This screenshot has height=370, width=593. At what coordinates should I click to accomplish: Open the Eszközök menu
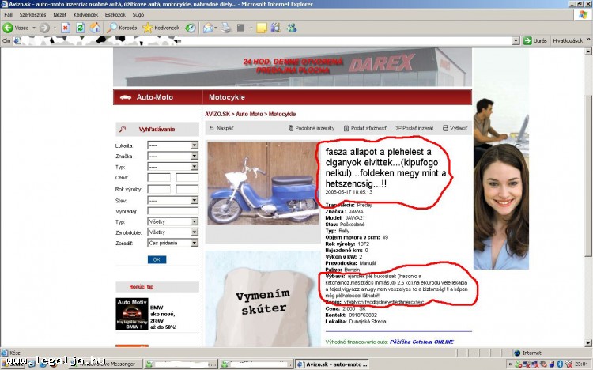point(114,15)
